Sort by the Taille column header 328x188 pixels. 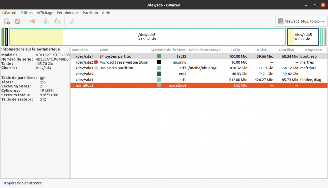tap(235, 50)
